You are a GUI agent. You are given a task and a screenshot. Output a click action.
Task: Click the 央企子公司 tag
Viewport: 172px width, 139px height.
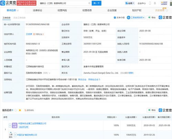23,127
